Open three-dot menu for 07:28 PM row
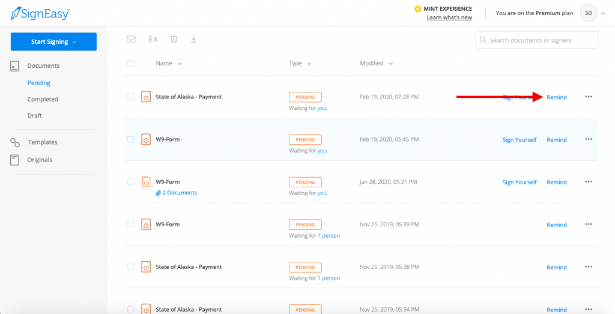Image resolution: width=615 pixels, height=314 pixels. point(589,97)
